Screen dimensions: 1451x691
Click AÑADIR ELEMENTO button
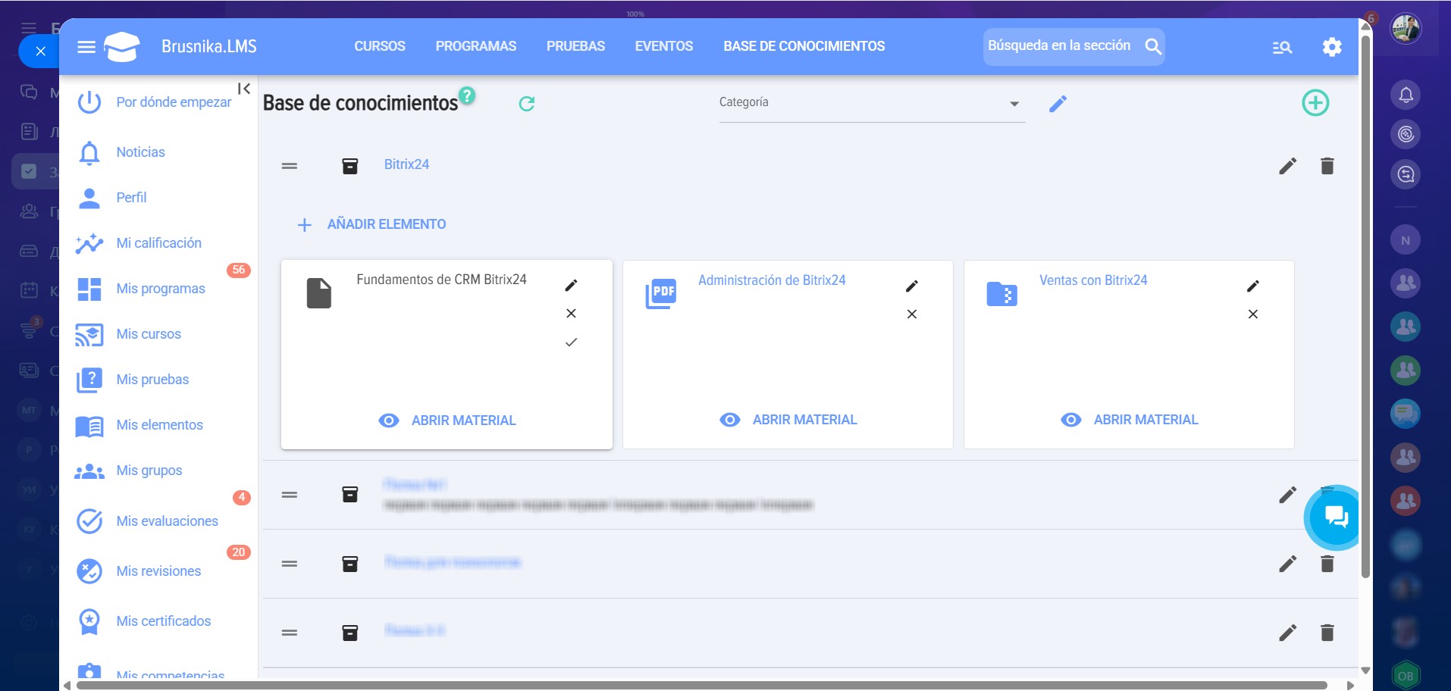coord(372,224)
